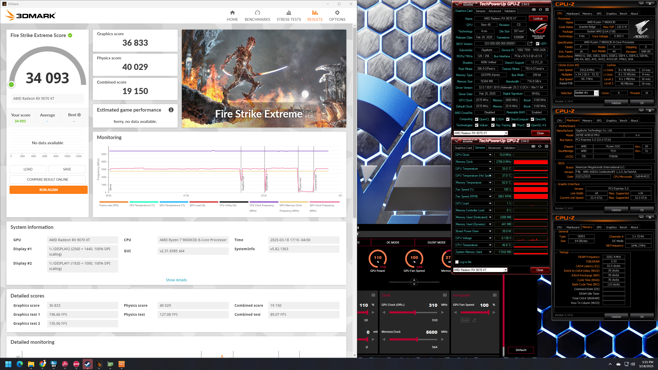Click the Bus Interface question mark in GPU-Z

pyautogui.click(x=547, y=56)
